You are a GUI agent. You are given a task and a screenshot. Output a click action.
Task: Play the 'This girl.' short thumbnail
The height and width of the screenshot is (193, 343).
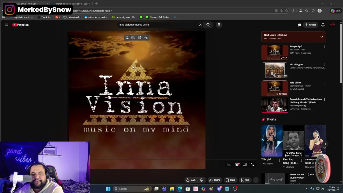272,141
